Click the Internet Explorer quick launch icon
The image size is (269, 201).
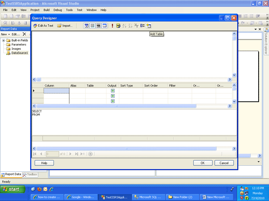click(x=52, y=189)
